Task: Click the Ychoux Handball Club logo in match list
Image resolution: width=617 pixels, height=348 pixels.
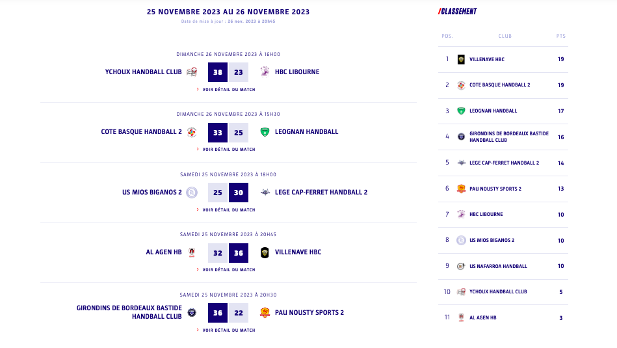Action: (192, 72)
